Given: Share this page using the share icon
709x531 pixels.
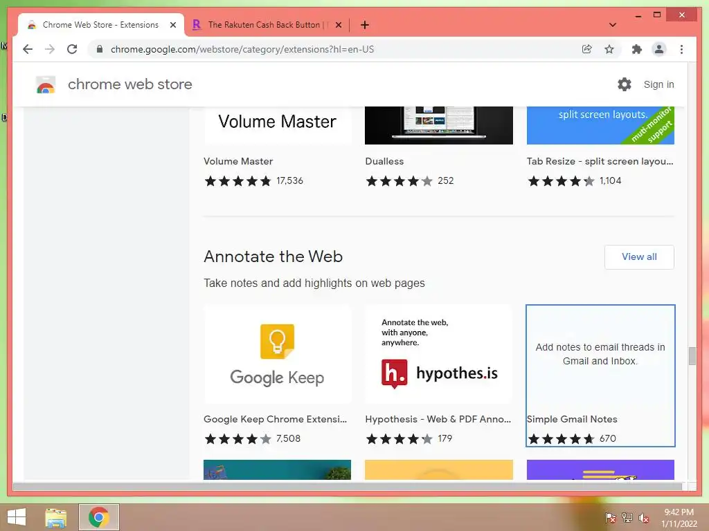Looking at the screenshot, I should pyautogui.click(x=586, y=49).
